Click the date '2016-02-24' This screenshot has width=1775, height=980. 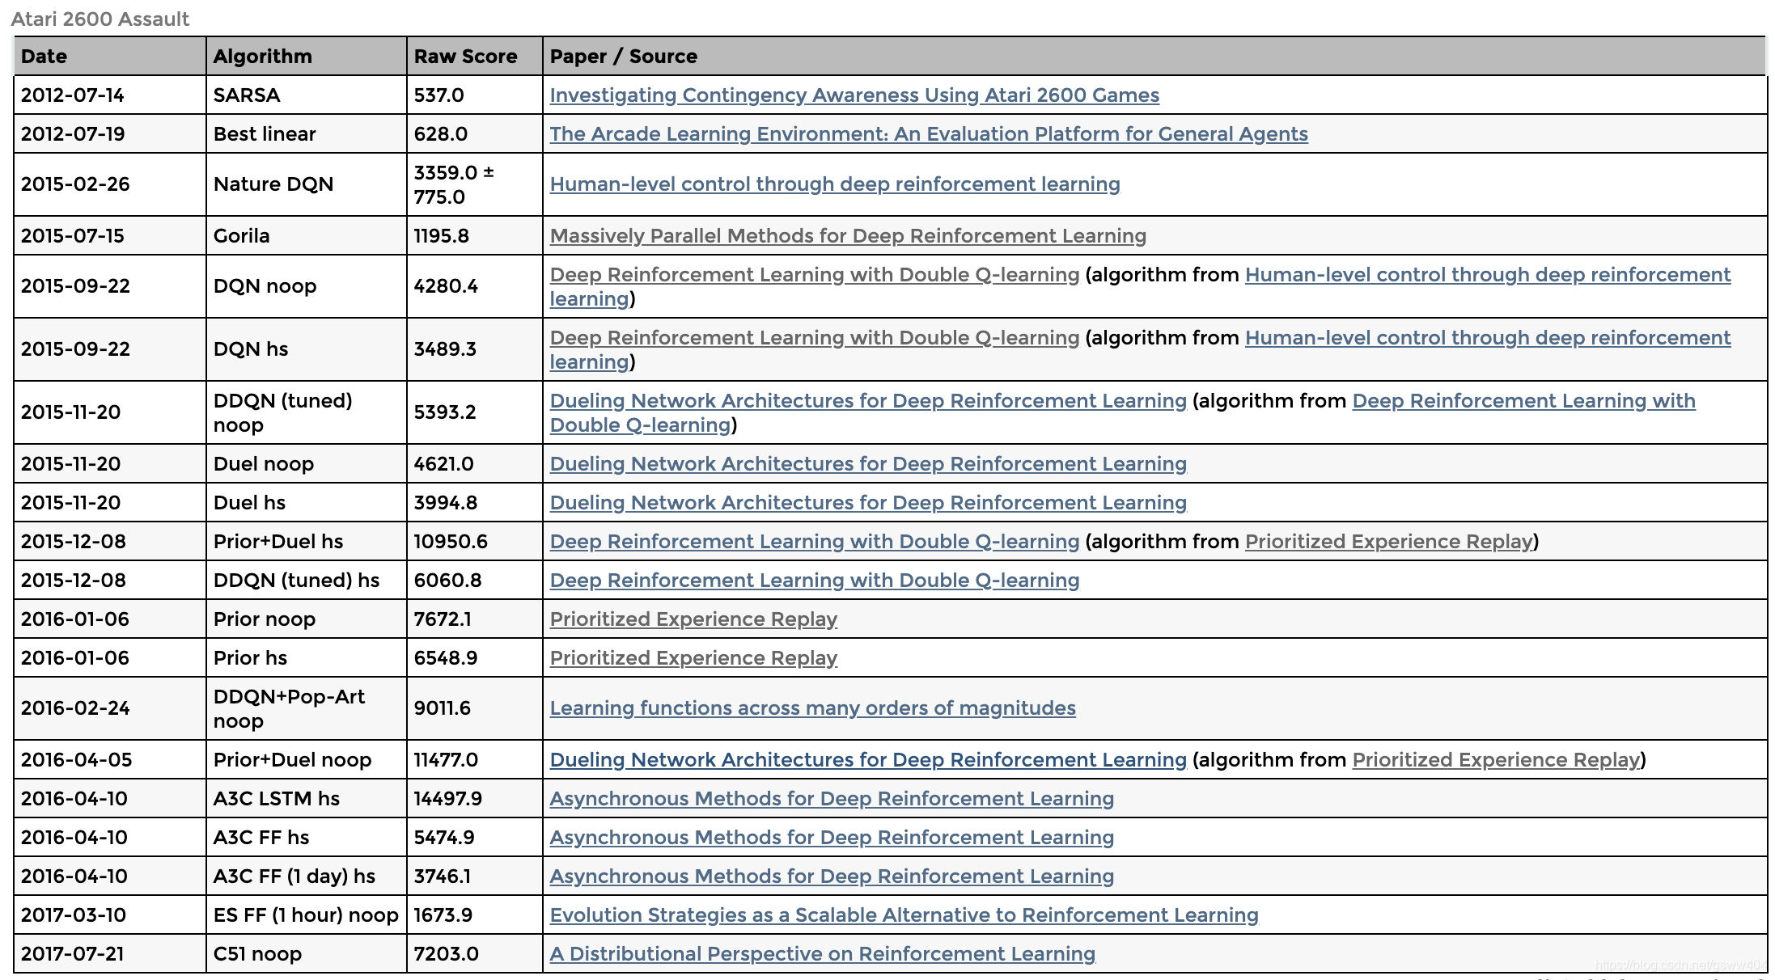click(x=75, y=708)
